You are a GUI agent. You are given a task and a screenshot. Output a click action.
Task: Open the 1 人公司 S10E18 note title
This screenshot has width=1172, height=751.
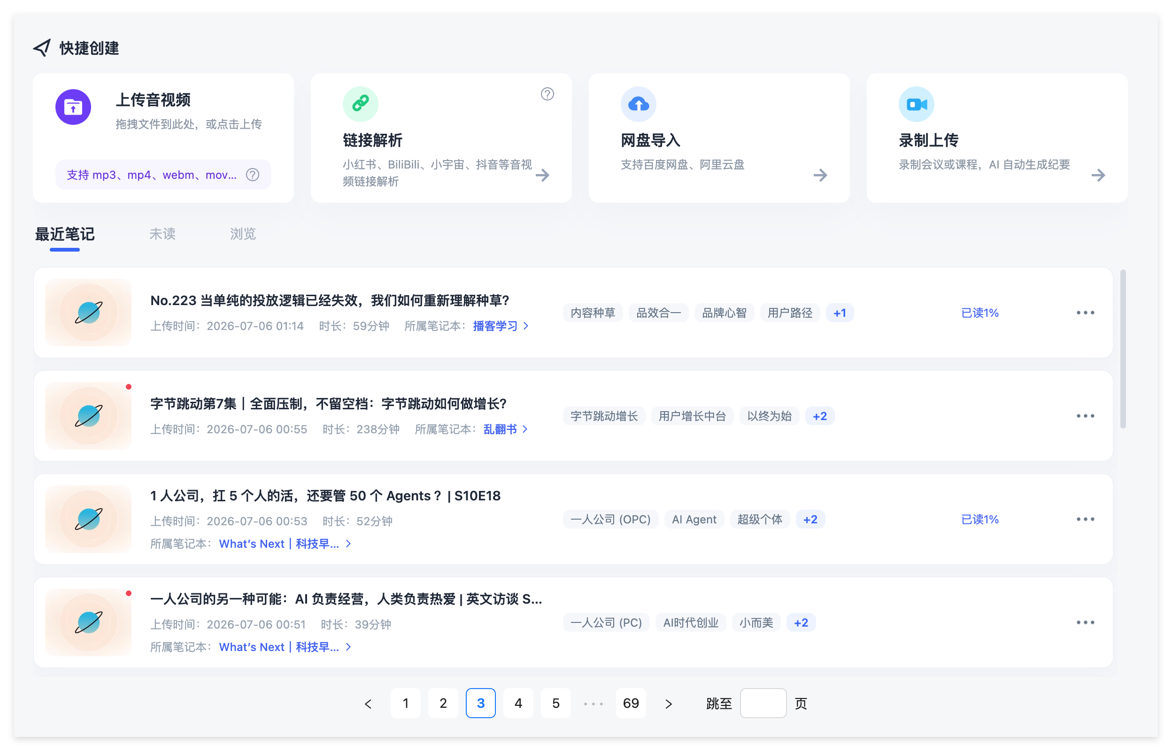coord(325,496)
